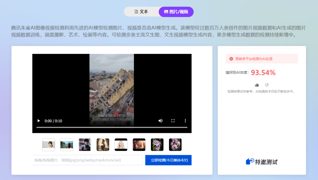Switch to the 文本 tab
The height and width of the screenshot is (180, 318).
pos(141,12)
